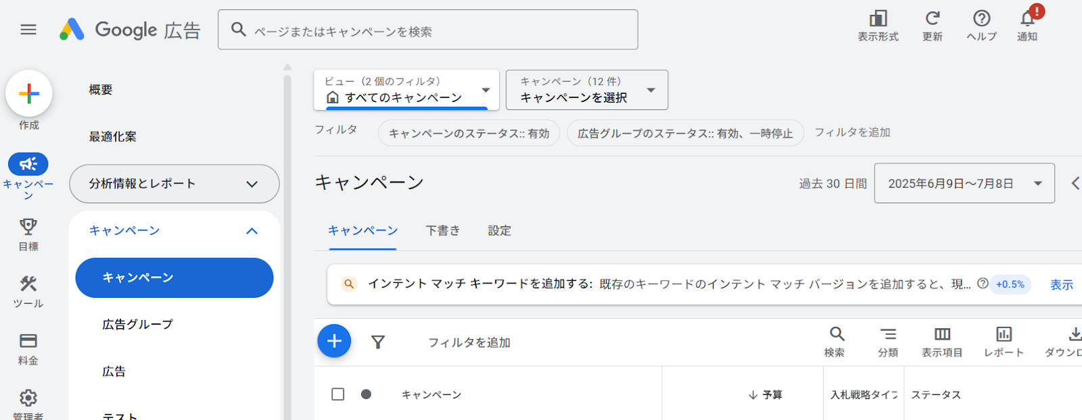The image size is (1082, 420).
Task: Click the Google 広告 logo
Action: 130,30
